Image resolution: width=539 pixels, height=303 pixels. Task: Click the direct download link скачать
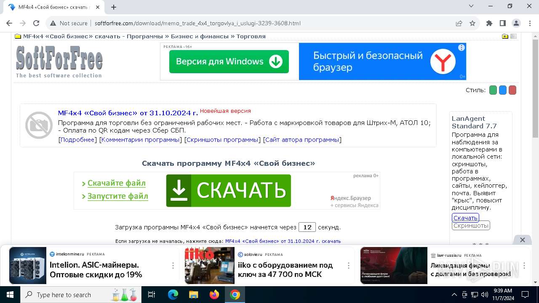point(283,241)
